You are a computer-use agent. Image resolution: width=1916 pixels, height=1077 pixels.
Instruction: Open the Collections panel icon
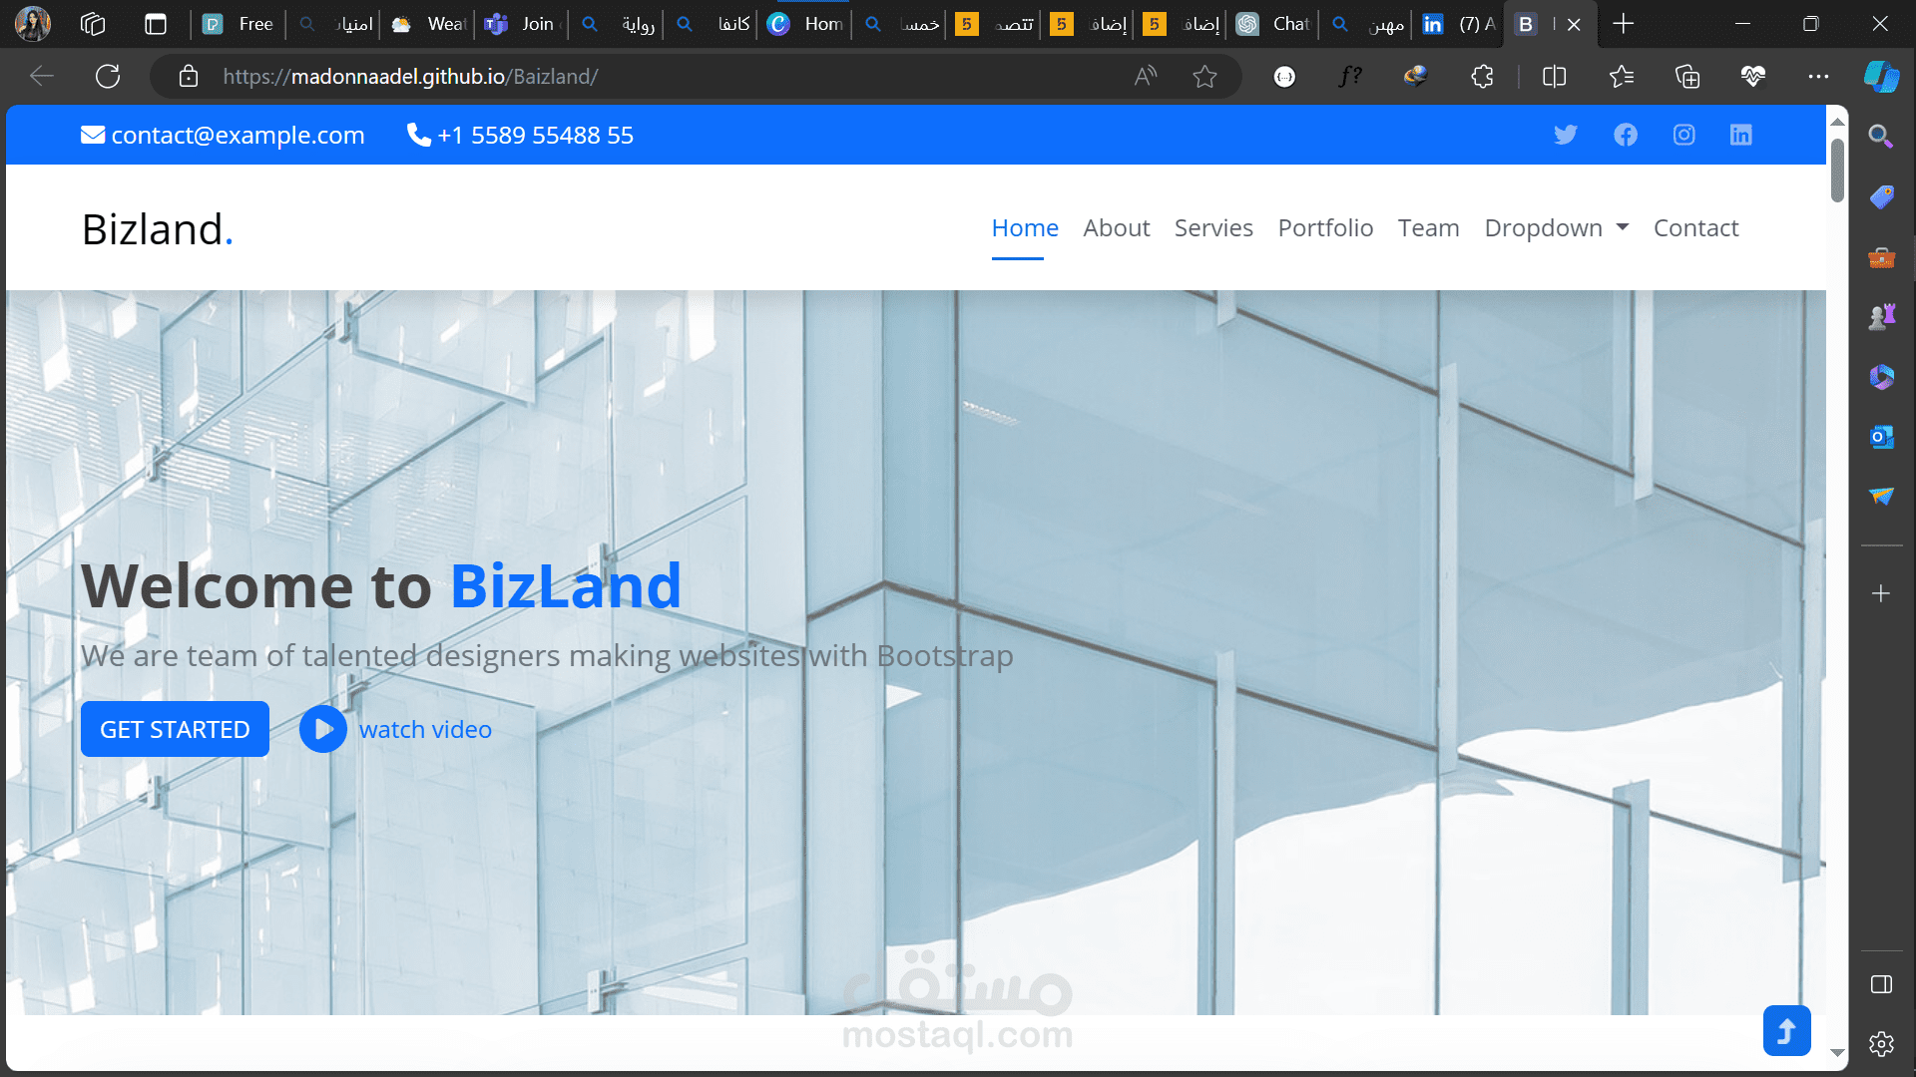pyautogui.click(x=1686, y=77)
